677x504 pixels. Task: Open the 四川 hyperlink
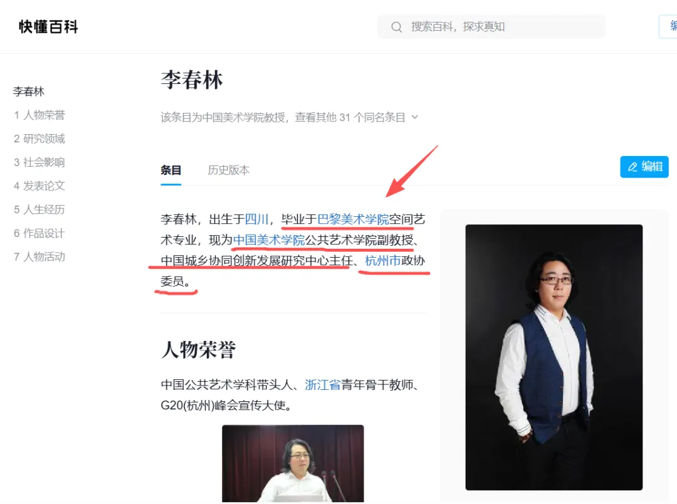click(256, 219)
